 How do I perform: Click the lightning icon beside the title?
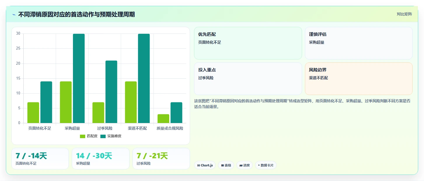(x=14, y=15)
